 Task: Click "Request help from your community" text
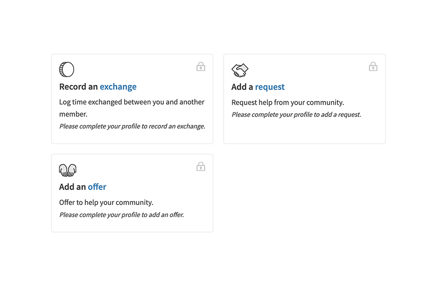(287, 103)
